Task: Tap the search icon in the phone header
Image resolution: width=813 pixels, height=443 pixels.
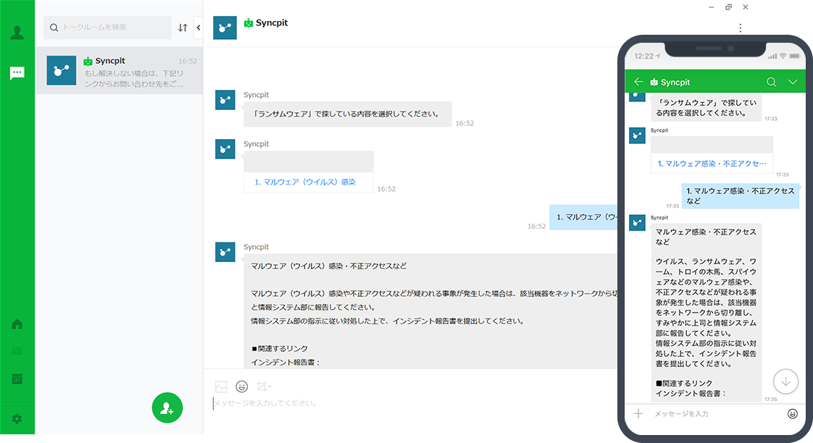Action: pos(772,82)
